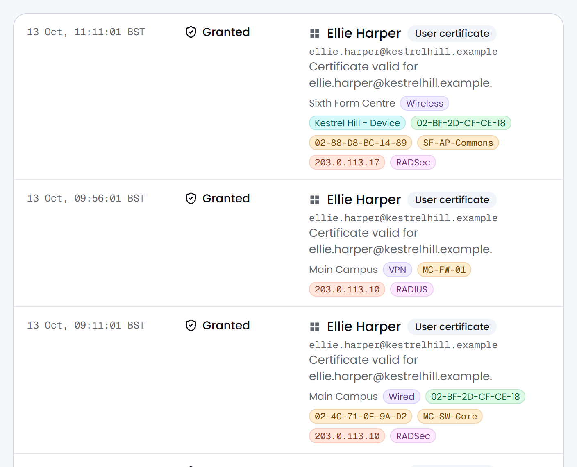Click the 203.0.113.17 IP tag

[x=347, y=162]
